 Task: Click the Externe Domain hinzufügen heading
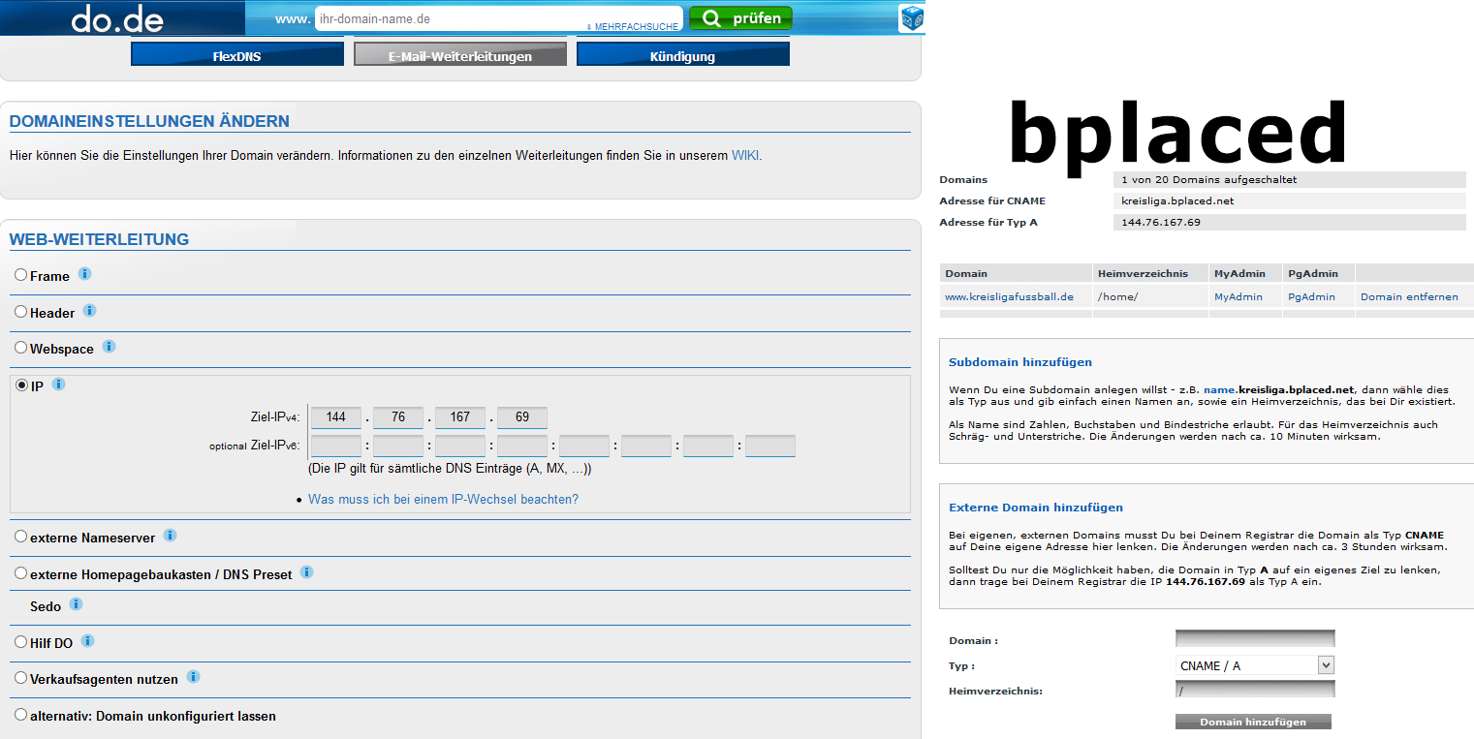[x=1036, y=508]
